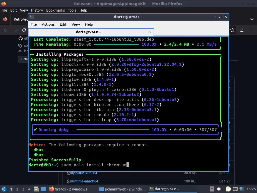257x193 pixels.
Task: Click the 'Running dpkg' progress bar
Action: pyautogui.click(x=113, y=130)
